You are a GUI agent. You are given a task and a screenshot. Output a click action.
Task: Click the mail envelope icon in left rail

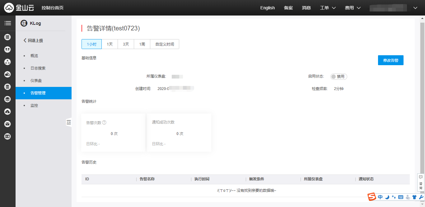click(x=8, y=124)
